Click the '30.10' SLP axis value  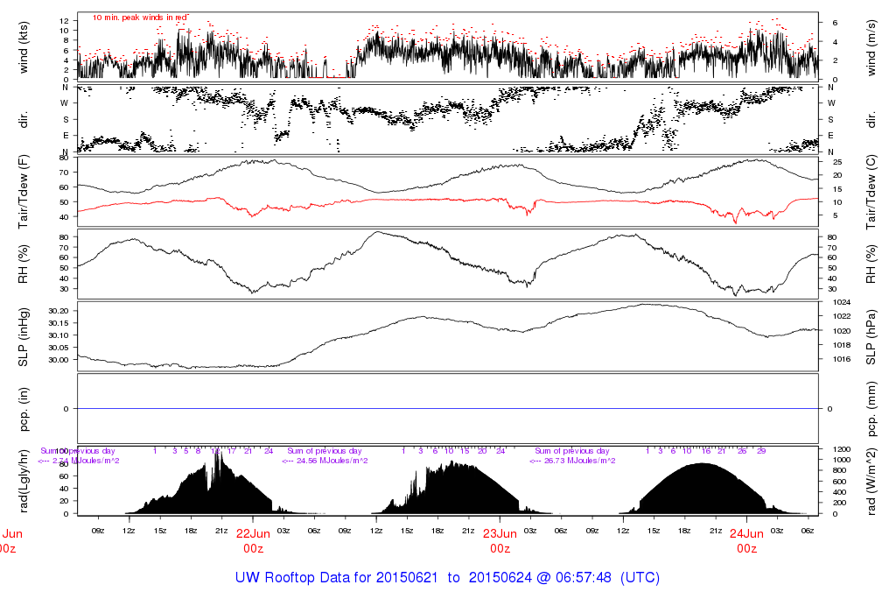click(59, 335)
